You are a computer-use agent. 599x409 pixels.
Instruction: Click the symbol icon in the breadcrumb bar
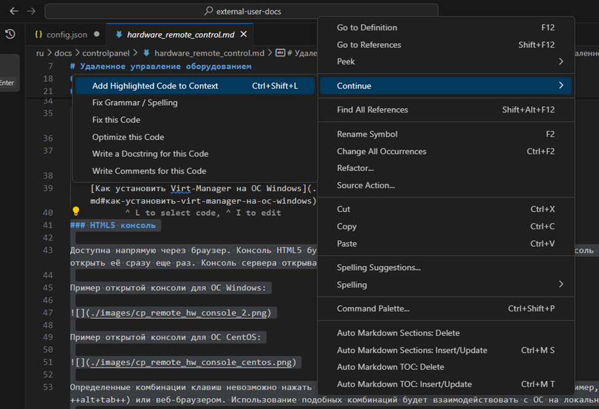coord(280,53)
